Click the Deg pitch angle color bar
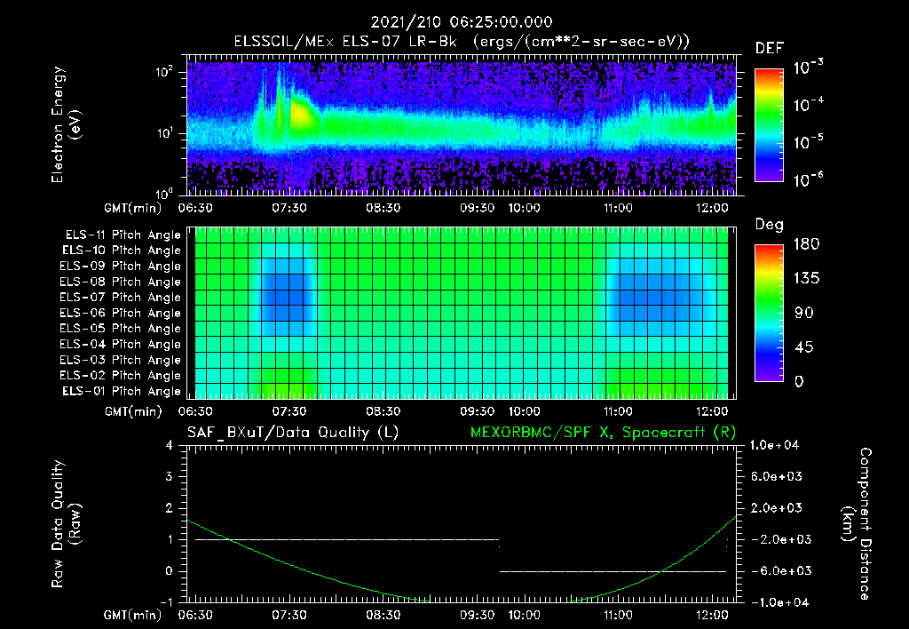The width and height of the screenshot is (909, 629). pos(769,313)
